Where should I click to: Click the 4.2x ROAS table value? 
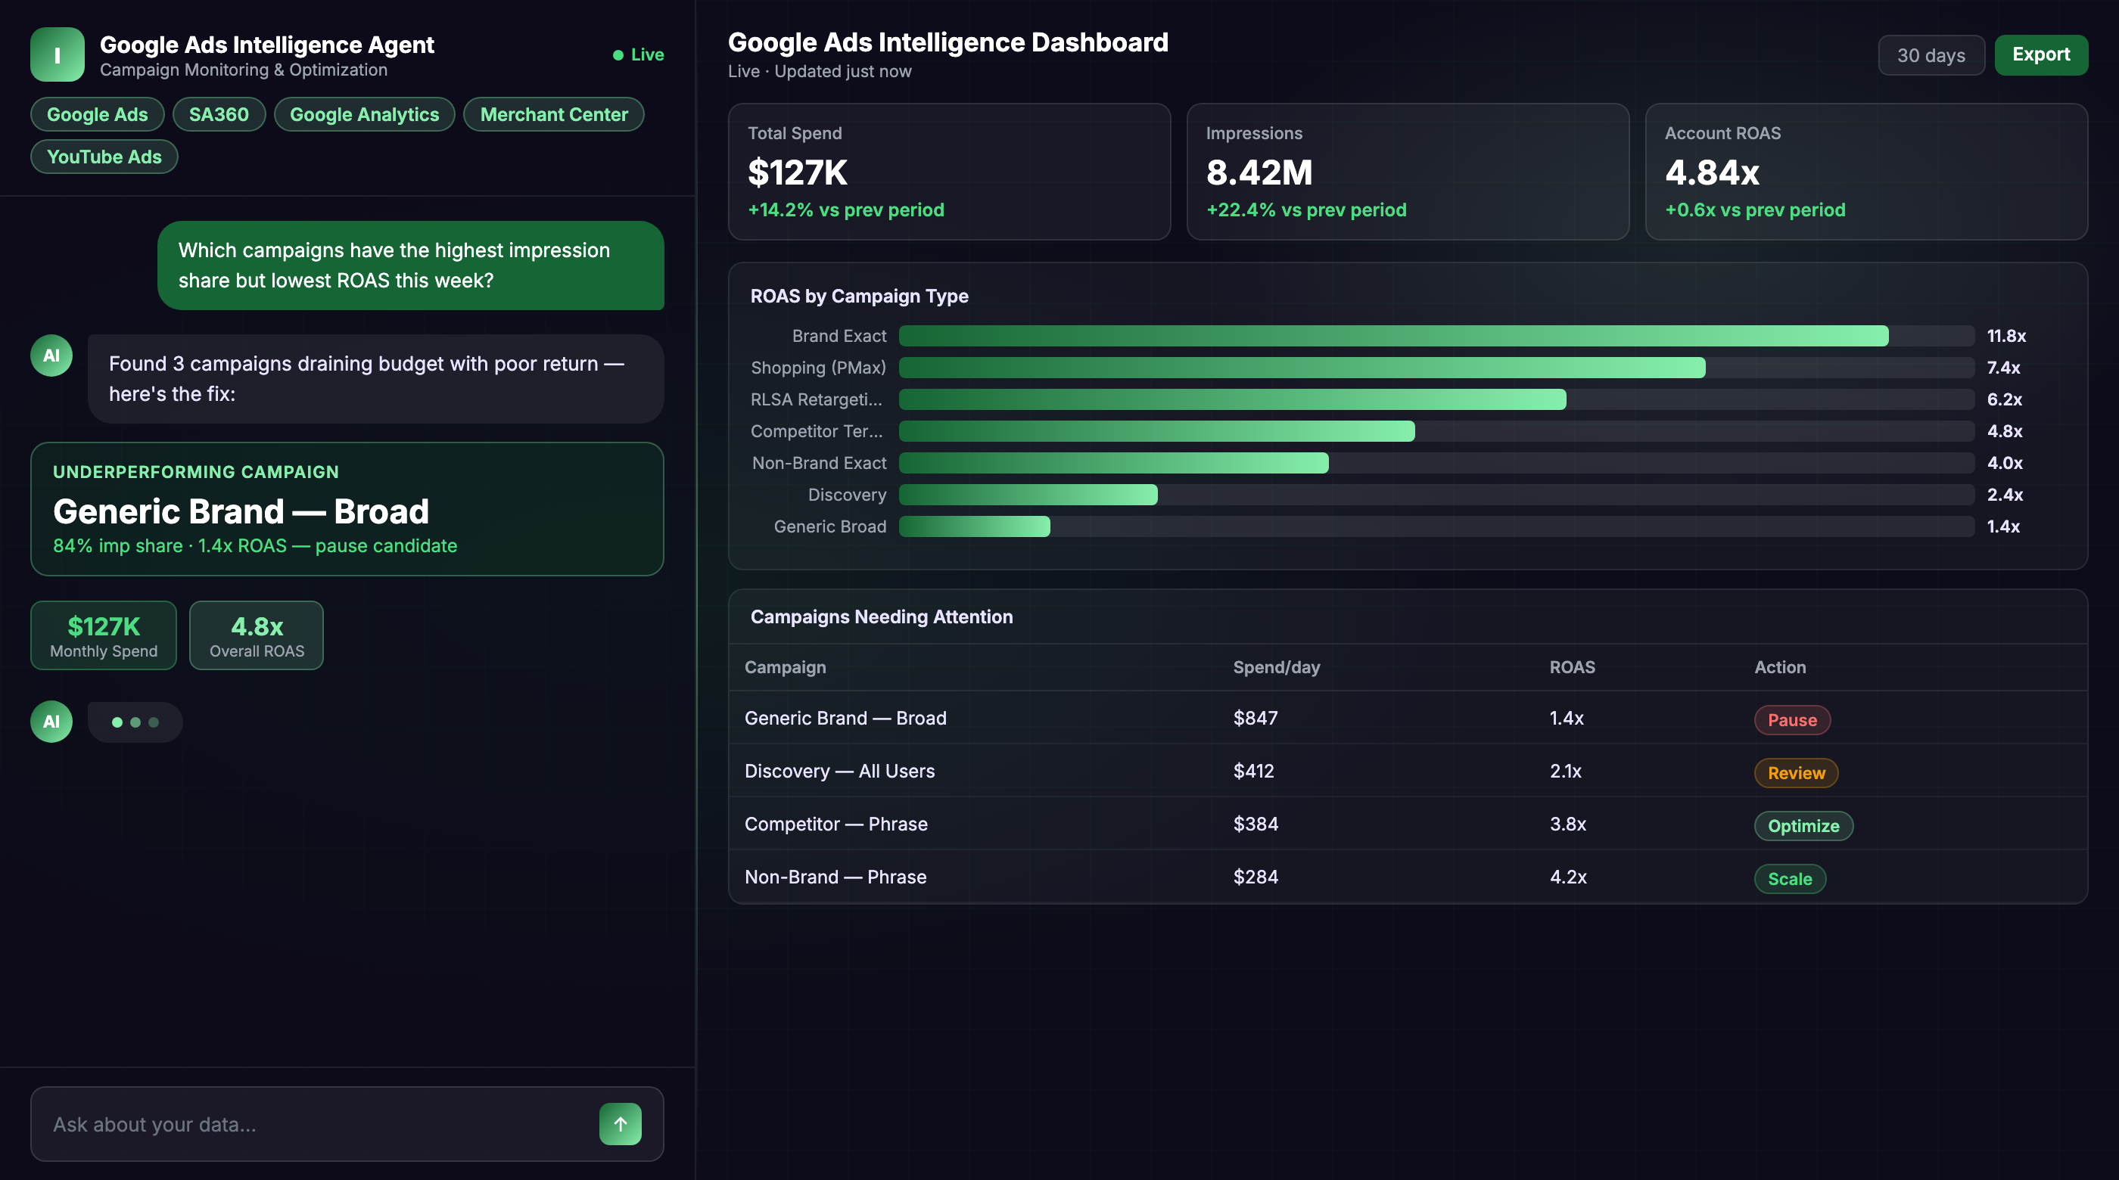(x=1568, y=877)
